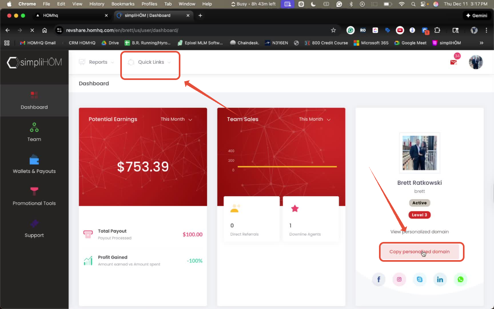Expand the Reports dropdown

[97, 62]
